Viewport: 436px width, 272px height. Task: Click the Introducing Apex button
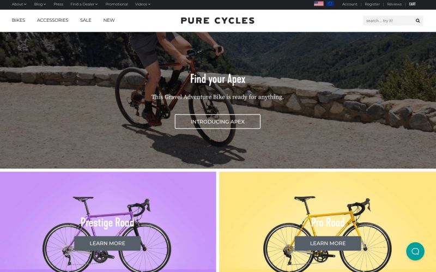point(217,122)
